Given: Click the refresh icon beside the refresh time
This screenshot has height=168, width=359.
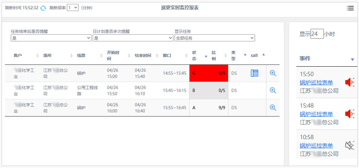Looking at the screenshot, I should point(43,8).
